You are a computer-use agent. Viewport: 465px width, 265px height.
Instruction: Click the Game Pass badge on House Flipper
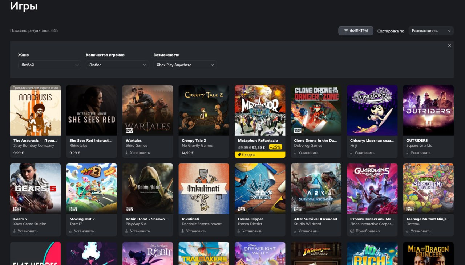241,209
